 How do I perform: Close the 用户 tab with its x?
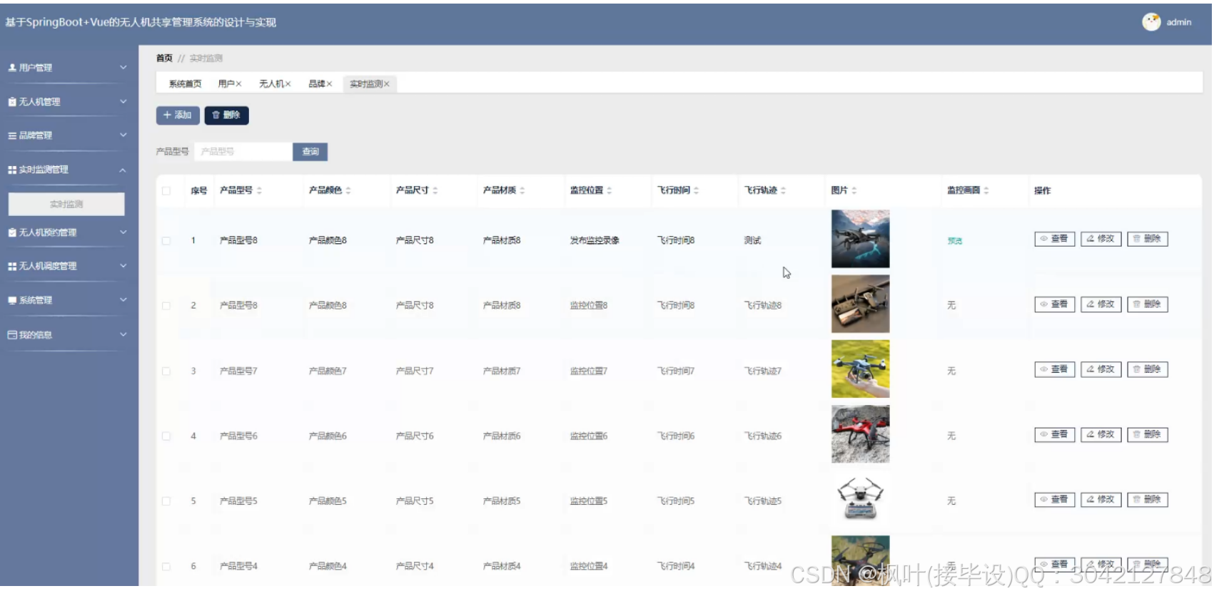(239, 84)
